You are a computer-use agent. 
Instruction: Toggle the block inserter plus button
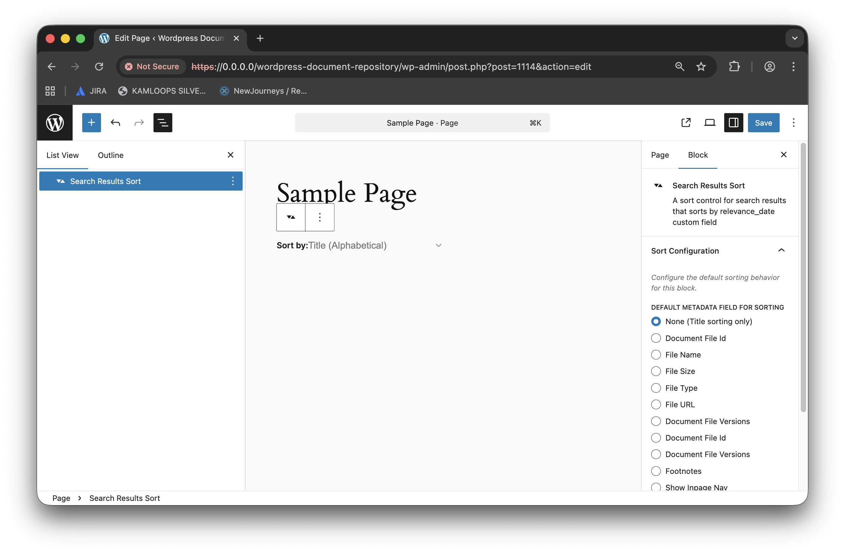coord(91,123)
